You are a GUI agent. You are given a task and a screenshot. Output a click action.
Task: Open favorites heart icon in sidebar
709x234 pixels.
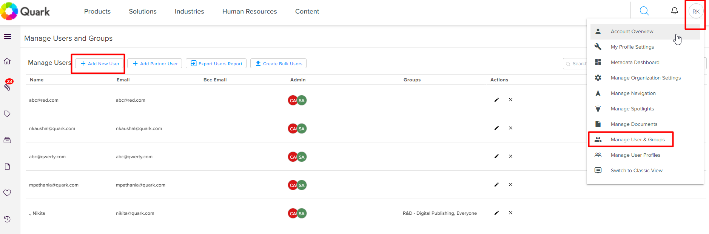coord(7,193)
